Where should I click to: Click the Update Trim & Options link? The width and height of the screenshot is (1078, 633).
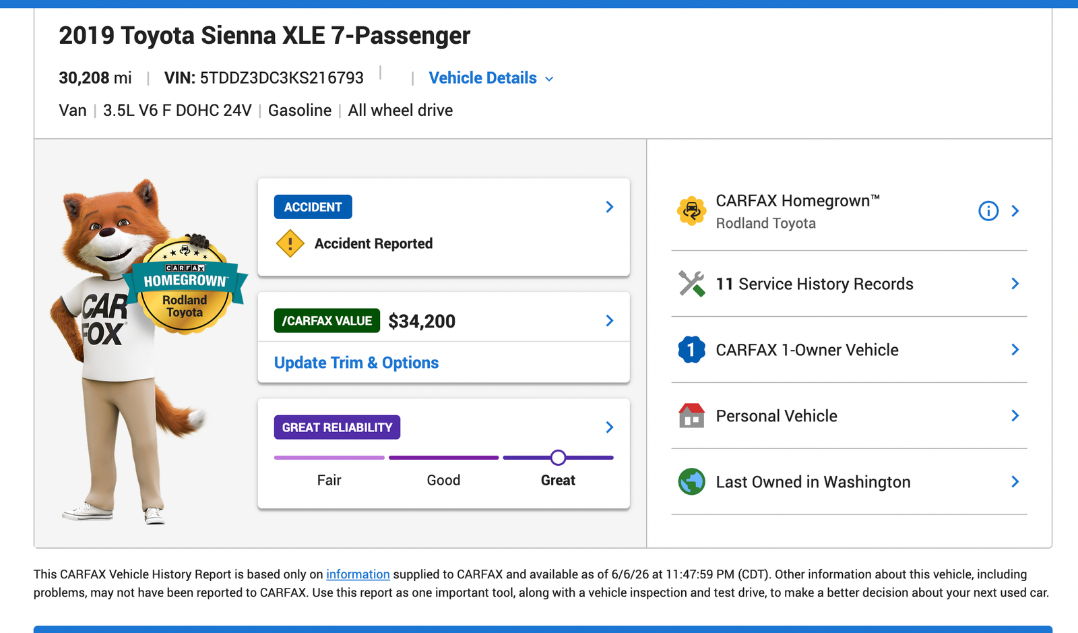[356, 363]
